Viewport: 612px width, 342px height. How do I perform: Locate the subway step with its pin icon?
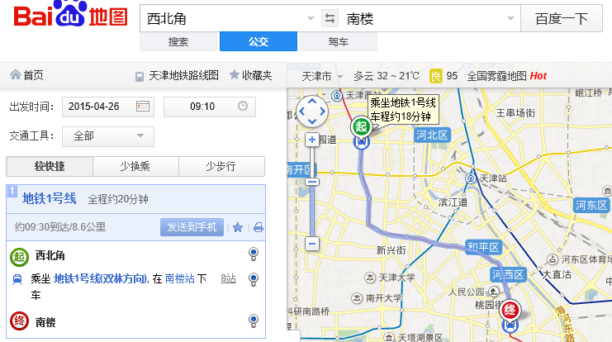pyautogui.click(x=254, y=279)
